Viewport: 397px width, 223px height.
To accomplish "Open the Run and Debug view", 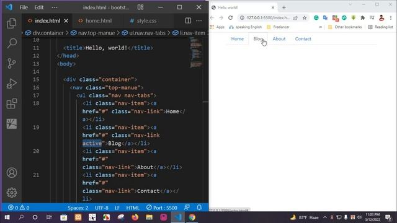I will (12, 84).
